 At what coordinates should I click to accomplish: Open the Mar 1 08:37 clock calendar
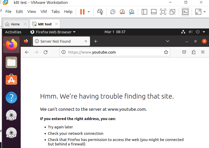pyautogui.click(x=115, y=32)
